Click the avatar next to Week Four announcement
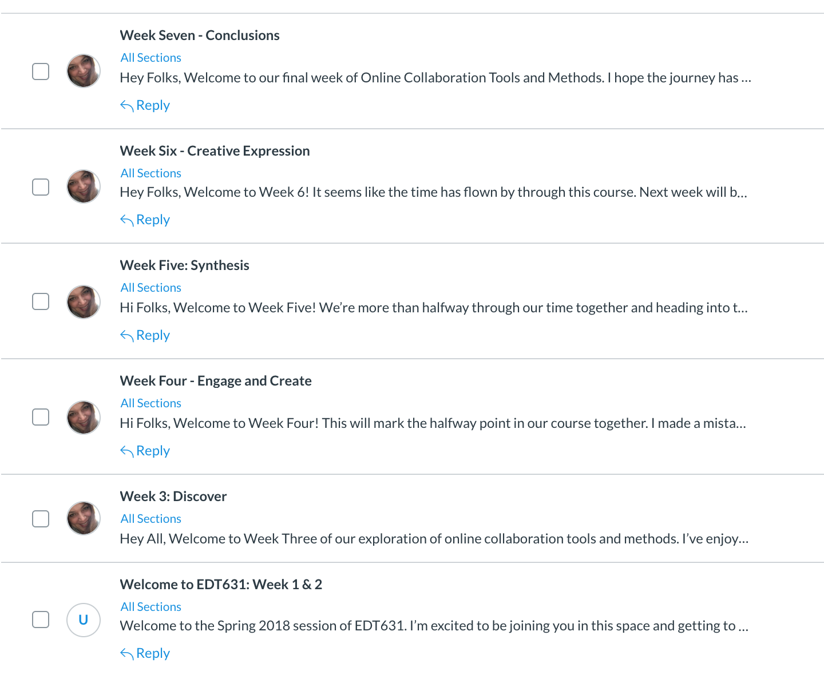Screen dimensions: 824x675 pos(84,417)
